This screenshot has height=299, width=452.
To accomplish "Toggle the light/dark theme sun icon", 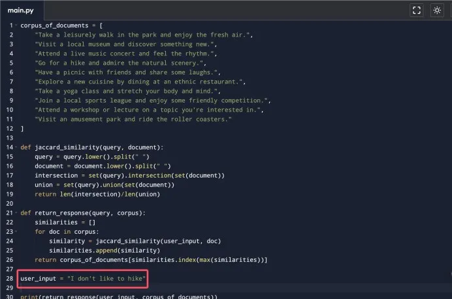I will (x=437, y=10).
